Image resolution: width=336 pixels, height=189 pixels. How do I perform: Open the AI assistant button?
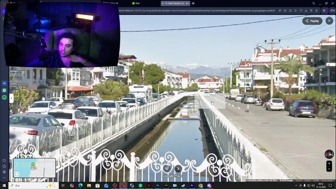(332, 10)
